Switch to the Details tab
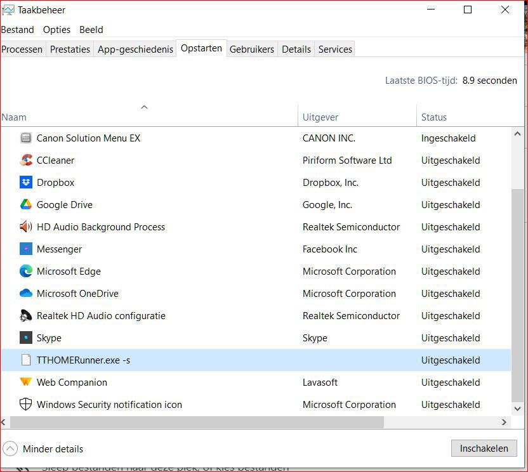This screenshot has height=472, width=528. (x=296, y=49)
